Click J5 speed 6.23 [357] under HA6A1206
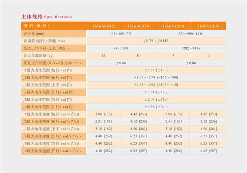The image size is (247, 173). click(x=208, y=143)
